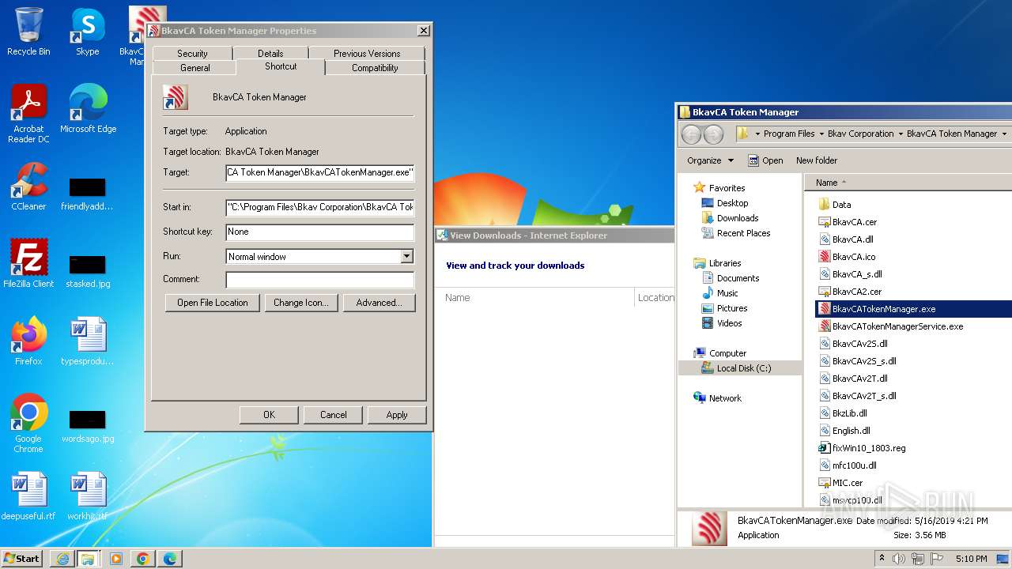The image size is (1012, 569).
Task: Expand the Program Files breadcrumb arrow
Action: (x=821, y=134)
